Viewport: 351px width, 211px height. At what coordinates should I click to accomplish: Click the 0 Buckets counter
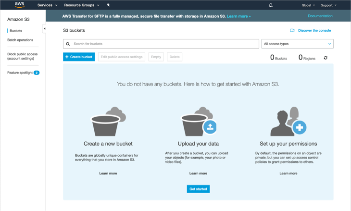coord(278,58)
